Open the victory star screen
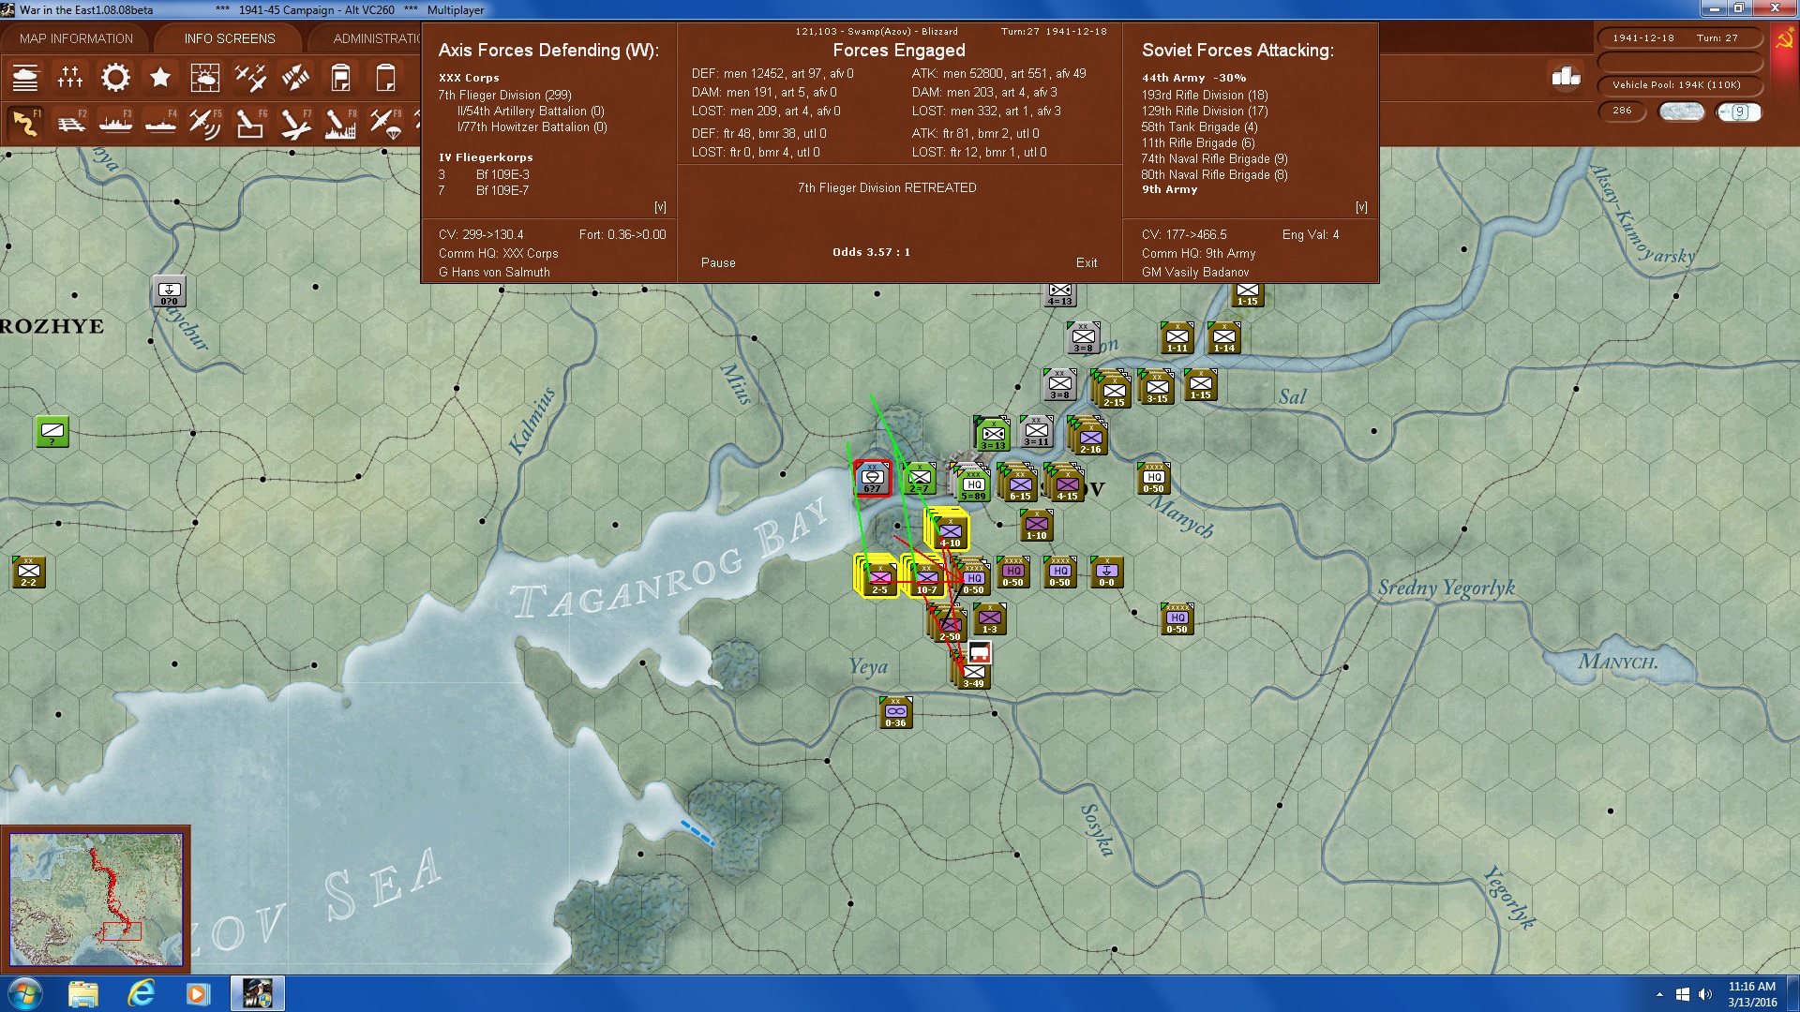 160,78
